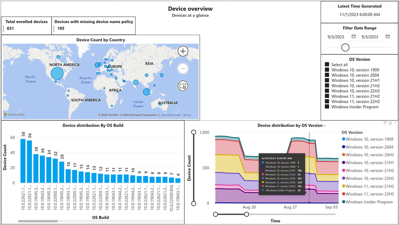This screenshot has height=225, width=399.
Task: Toggle Windows 10, version 22H2 slicer checkbox
Action: pyautogui.click(x=327, y=91)
